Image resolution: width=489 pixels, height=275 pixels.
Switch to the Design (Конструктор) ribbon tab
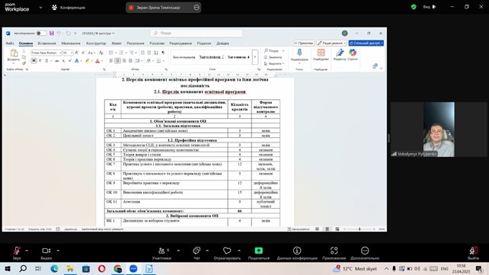[96, 43]
